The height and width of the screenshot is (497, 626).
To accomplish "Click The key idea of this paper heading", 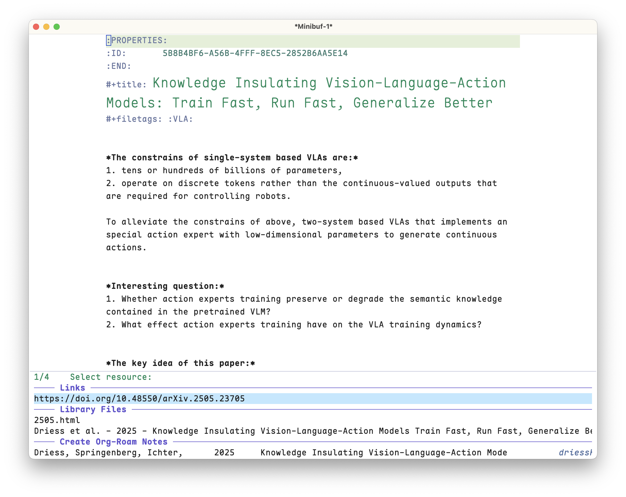I will click(180, 363).
